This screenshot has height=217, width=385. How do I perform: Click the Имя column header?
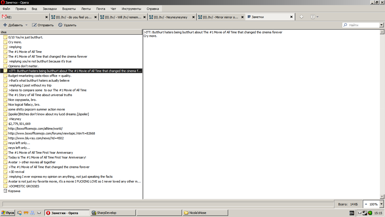(71, 32)
